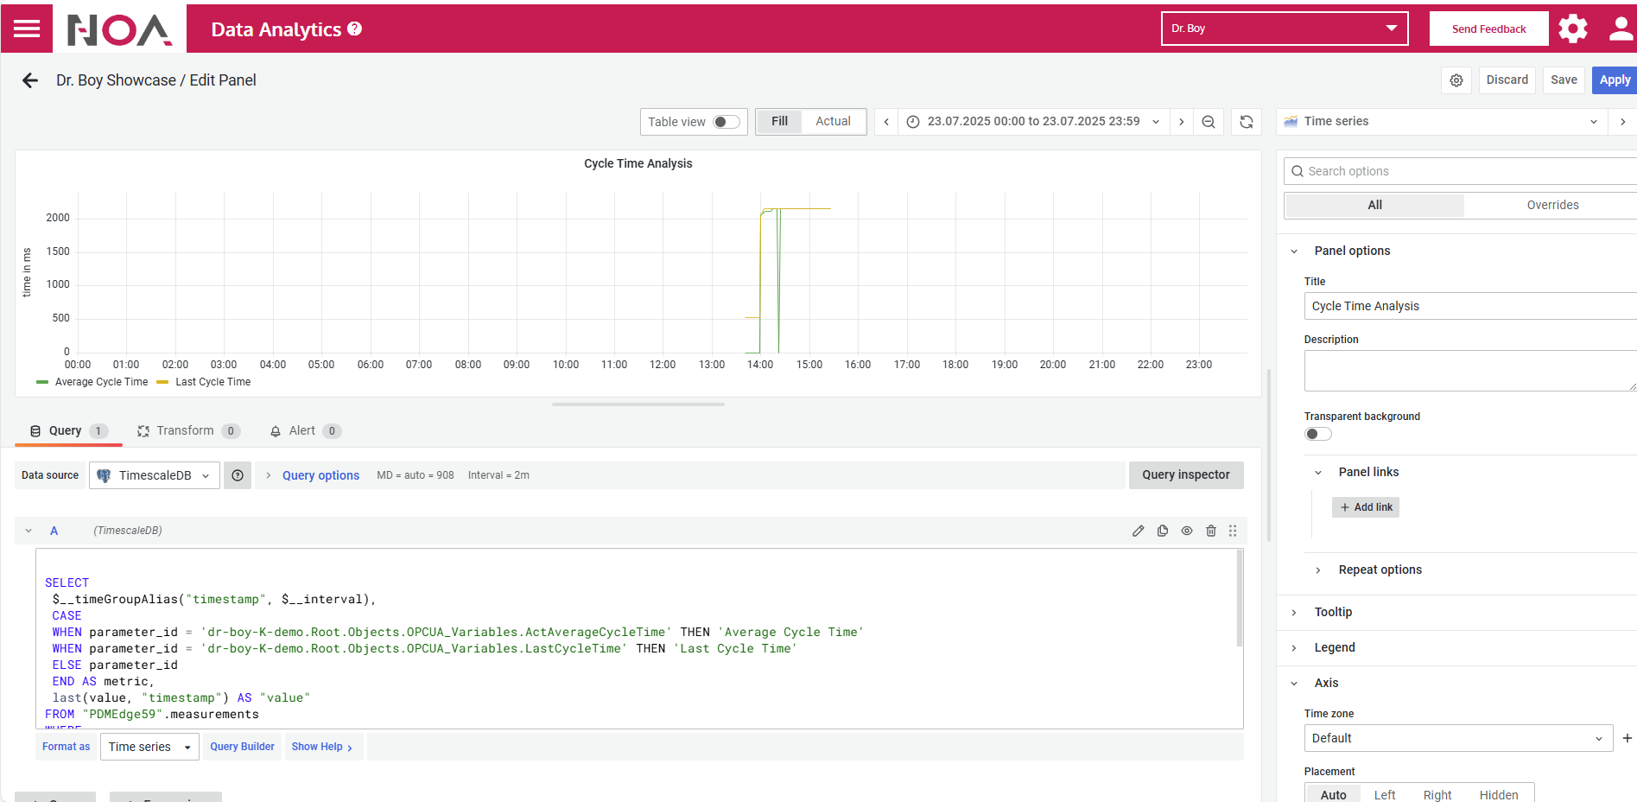
Task: Open dashboard settings gear next to Discard
Action: 1456,80
